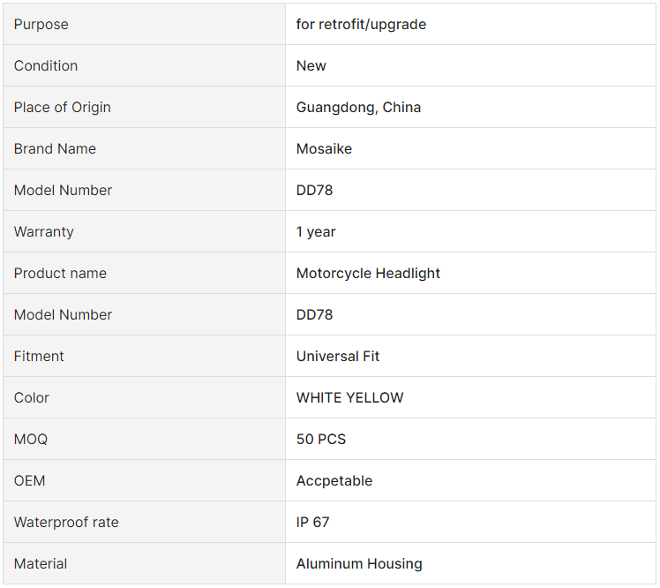The image size is (660, 588).
Task: Select the 'IP 67' rating value
Action: point(312,523)
